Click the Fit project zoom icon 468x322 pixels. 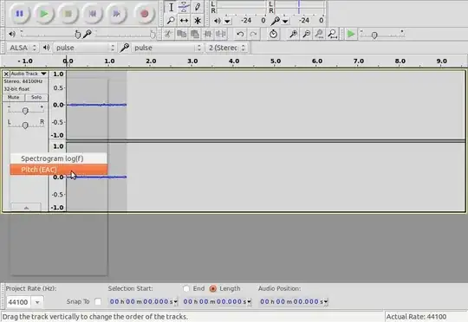[x=333, y=34]
